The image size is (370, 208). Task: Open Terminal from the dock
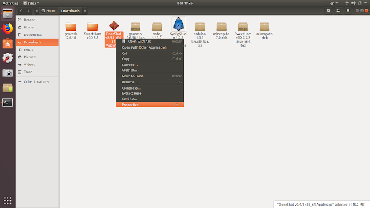pyautogui.click(x=8, y=103)
